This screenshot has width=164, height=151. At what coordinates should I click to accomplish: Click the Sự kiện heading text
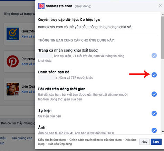[45, 110]
